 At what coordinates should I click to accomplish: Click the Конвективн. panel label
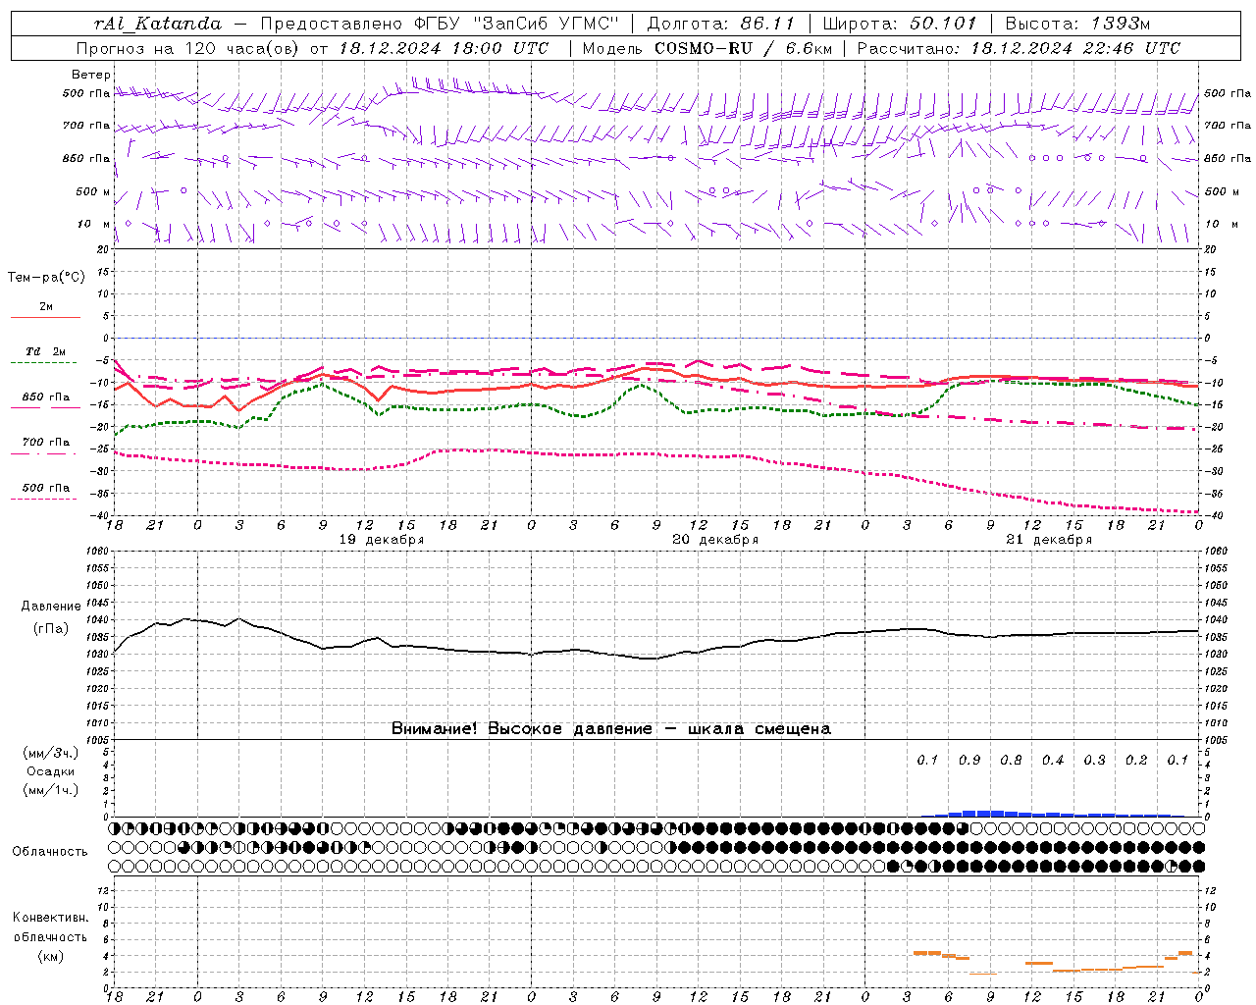click(51, 918)
